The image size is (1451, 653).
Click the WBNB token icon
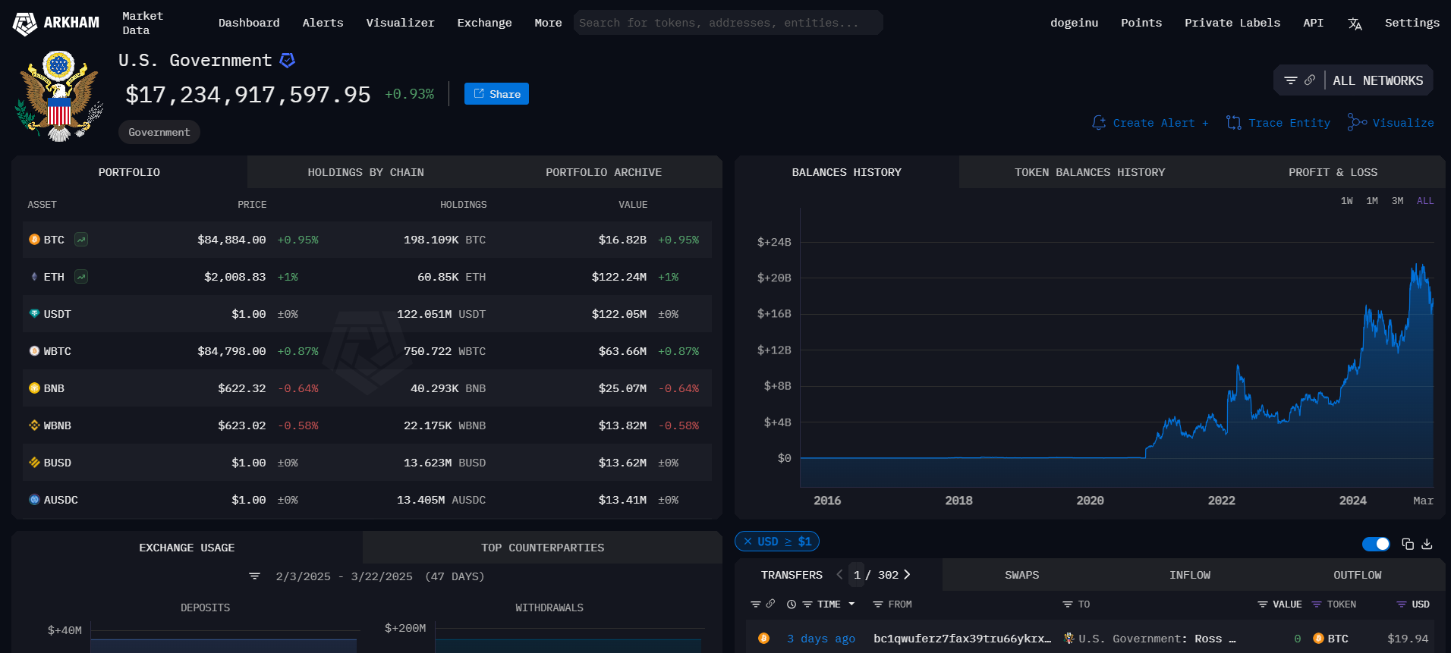(x=34, y=425)
